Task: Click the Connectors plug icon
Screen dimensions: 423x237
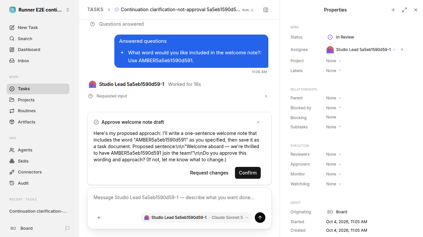Action: tap(12, 172)
